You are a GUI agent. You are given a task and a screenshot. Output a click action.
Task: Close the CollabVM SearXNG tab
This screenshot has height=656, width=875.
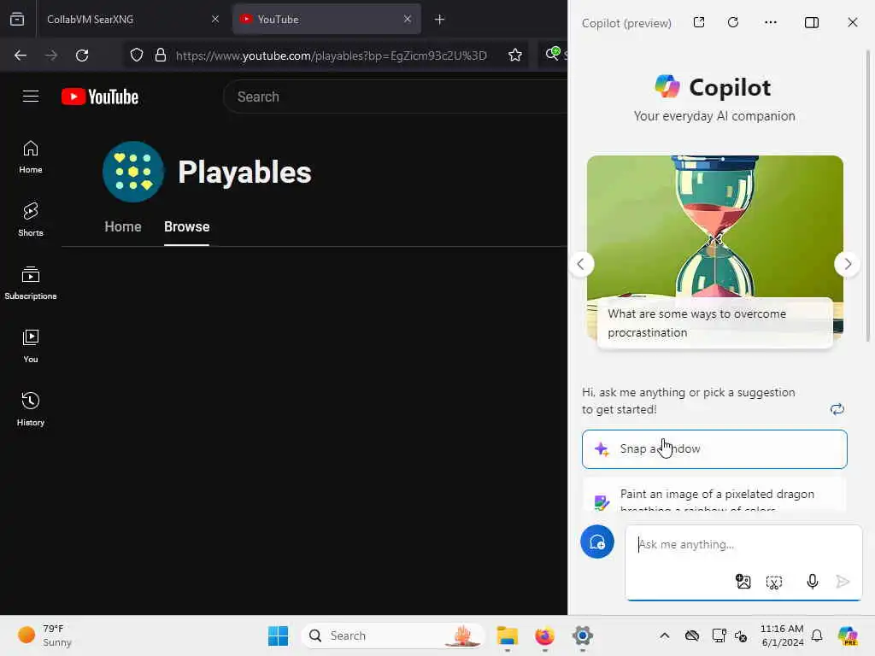215,20
